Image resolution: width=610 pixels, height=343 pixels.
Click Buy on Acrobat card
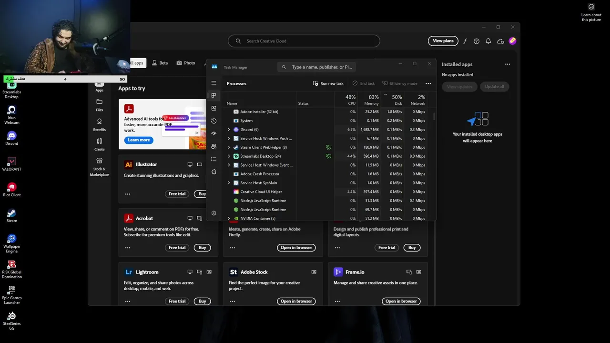[202, 248]
